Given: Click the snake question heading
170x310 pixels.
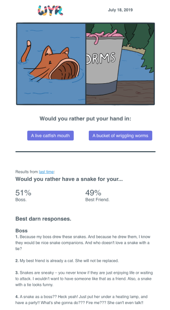Looking at the screenshot, I should click(69, 179).
